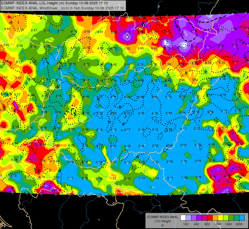The width and height of the screenshot is (249, 229).
Task: Click the yellow legend color swatch
Action: [x=221, y=218]
